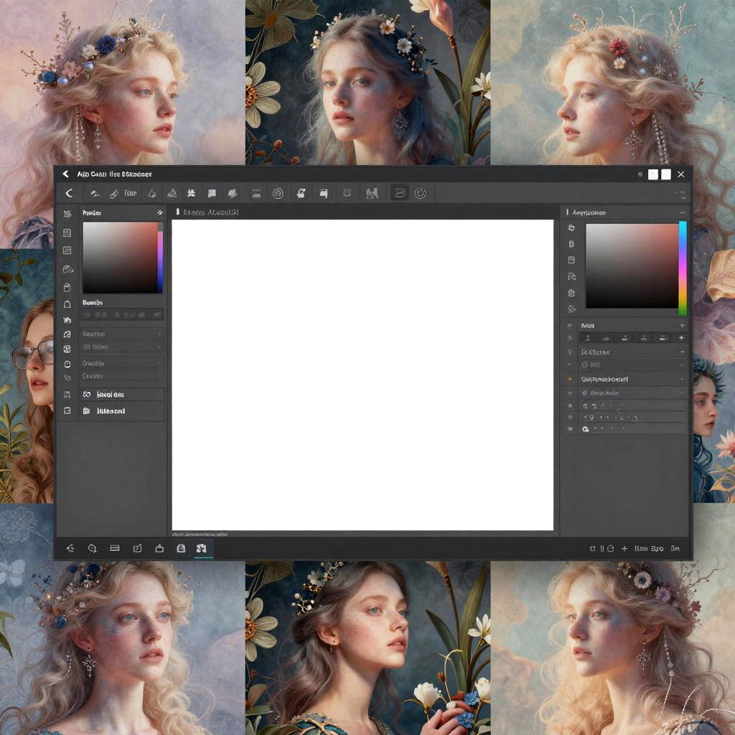735x735 pixels.
Task: Click the lock-shaped icon in left sidebar
Action: pyautogui.click(x=67, y=287)
